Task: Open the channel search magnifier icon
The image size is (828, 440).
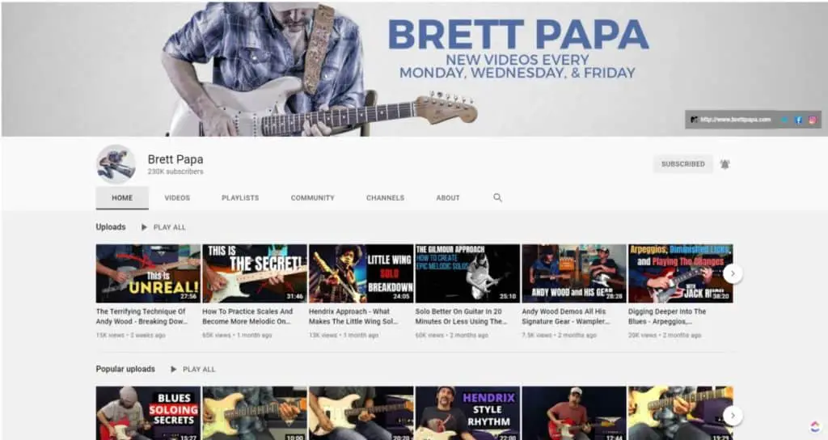Action: pyautogui.click(x=497, y=197)
